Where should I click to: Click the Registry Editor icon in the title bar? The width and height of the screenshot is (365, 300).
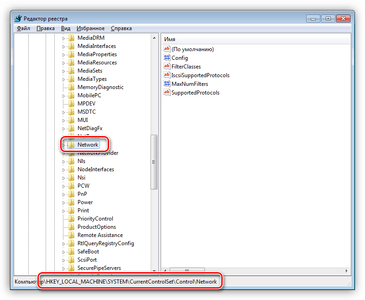17,18
